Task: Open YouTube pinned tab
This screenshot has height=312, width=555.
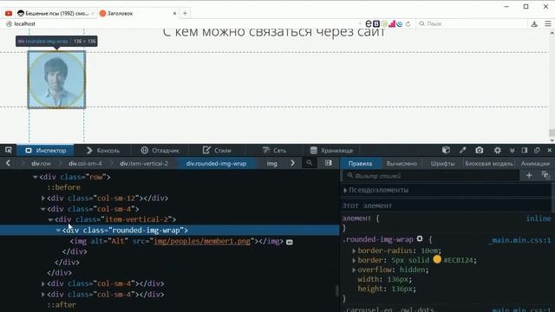Action: (x=9, y=14)
